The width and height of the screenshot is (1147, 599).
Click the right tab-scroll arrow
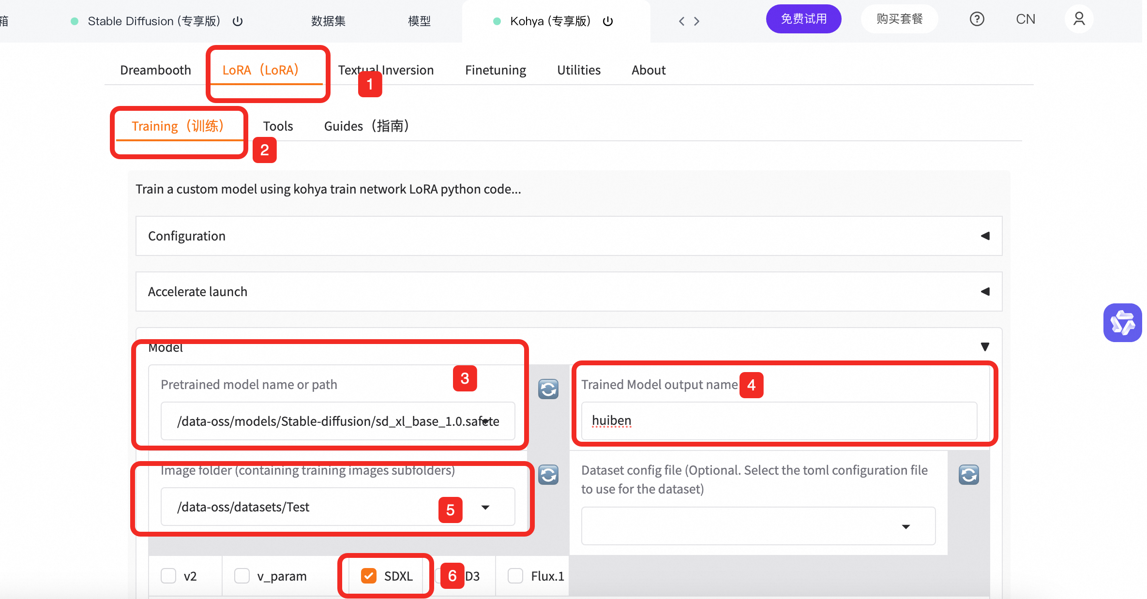(697, 21)
